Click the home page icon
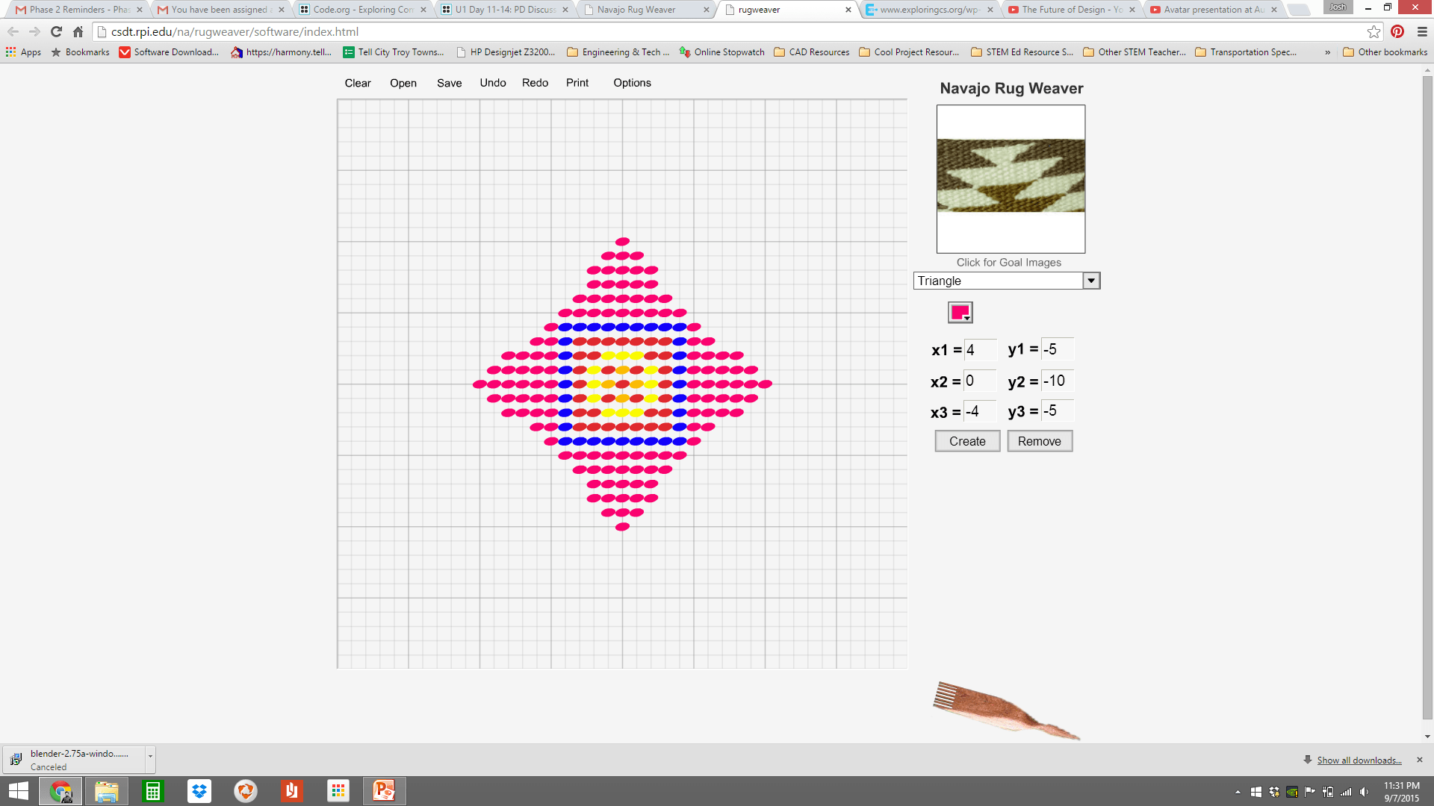The height and width of the screenshot is (806, 1434). point(78,31)
